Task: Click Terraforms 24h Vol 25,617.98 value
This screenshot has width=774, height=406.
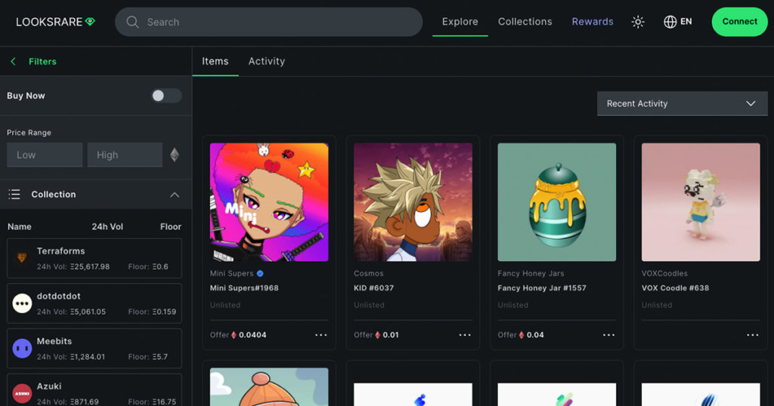Action: pyautogui.click(x=90, y=266)
